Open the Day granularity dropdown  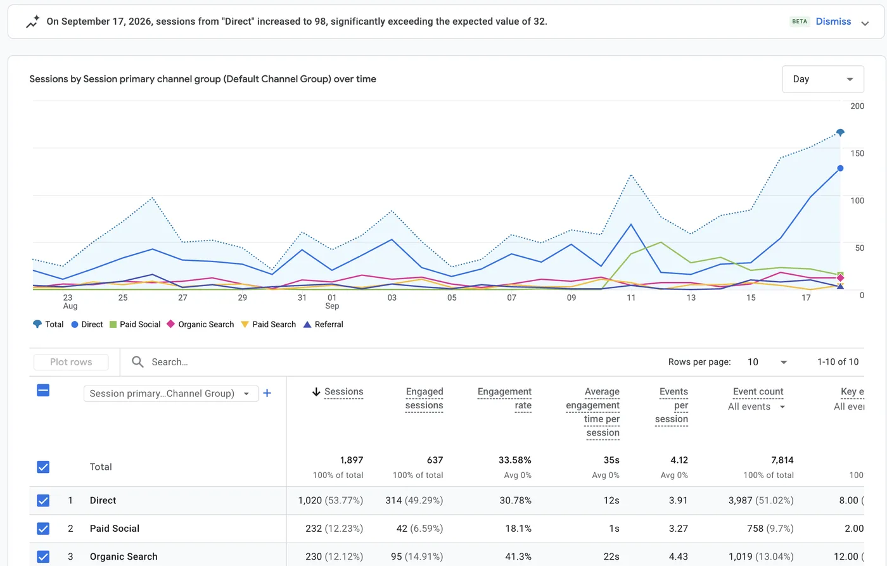(823, 79)
